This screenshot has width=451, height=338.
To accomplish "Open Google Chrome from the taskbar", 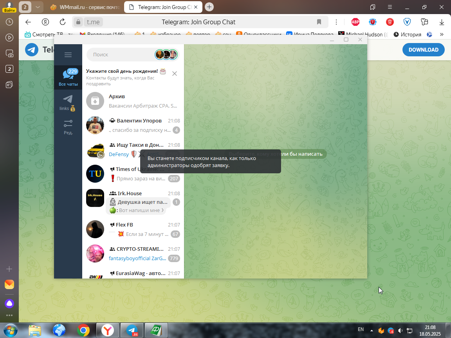I will [x=83, y=330].
